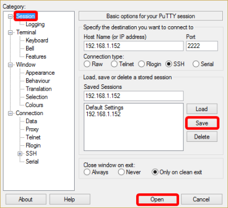Select the Telnet connection type radio button
Image resolution: width=228 pixels, height=208 pixels.
tap(114, 64)
